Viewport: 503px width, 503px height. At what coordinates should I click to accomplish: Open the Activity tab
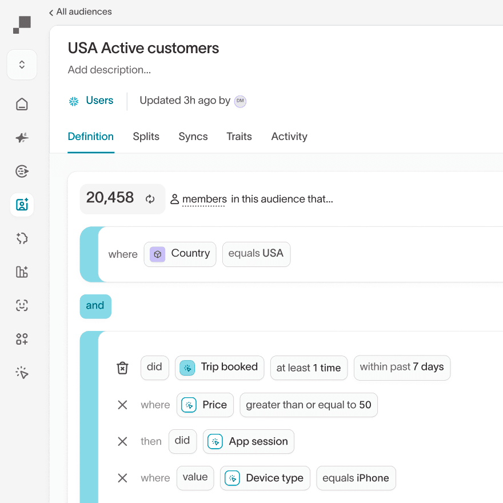(289, 137)
